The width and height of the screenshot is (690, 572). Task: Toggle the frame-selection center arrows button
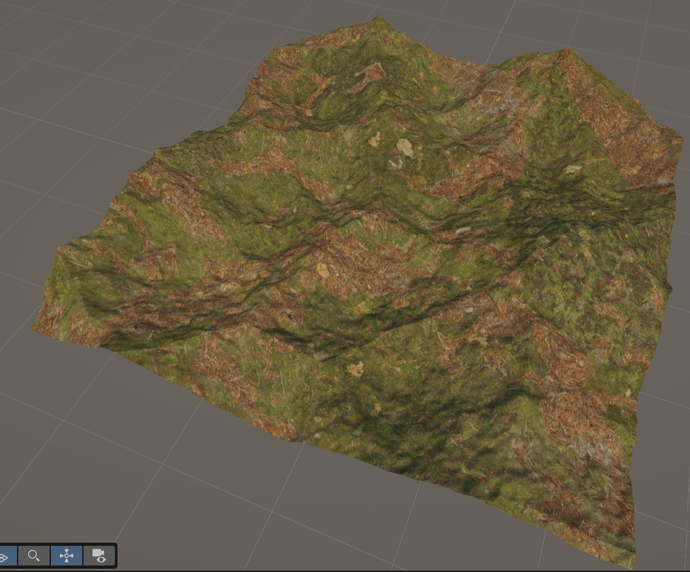coord(67,556)
